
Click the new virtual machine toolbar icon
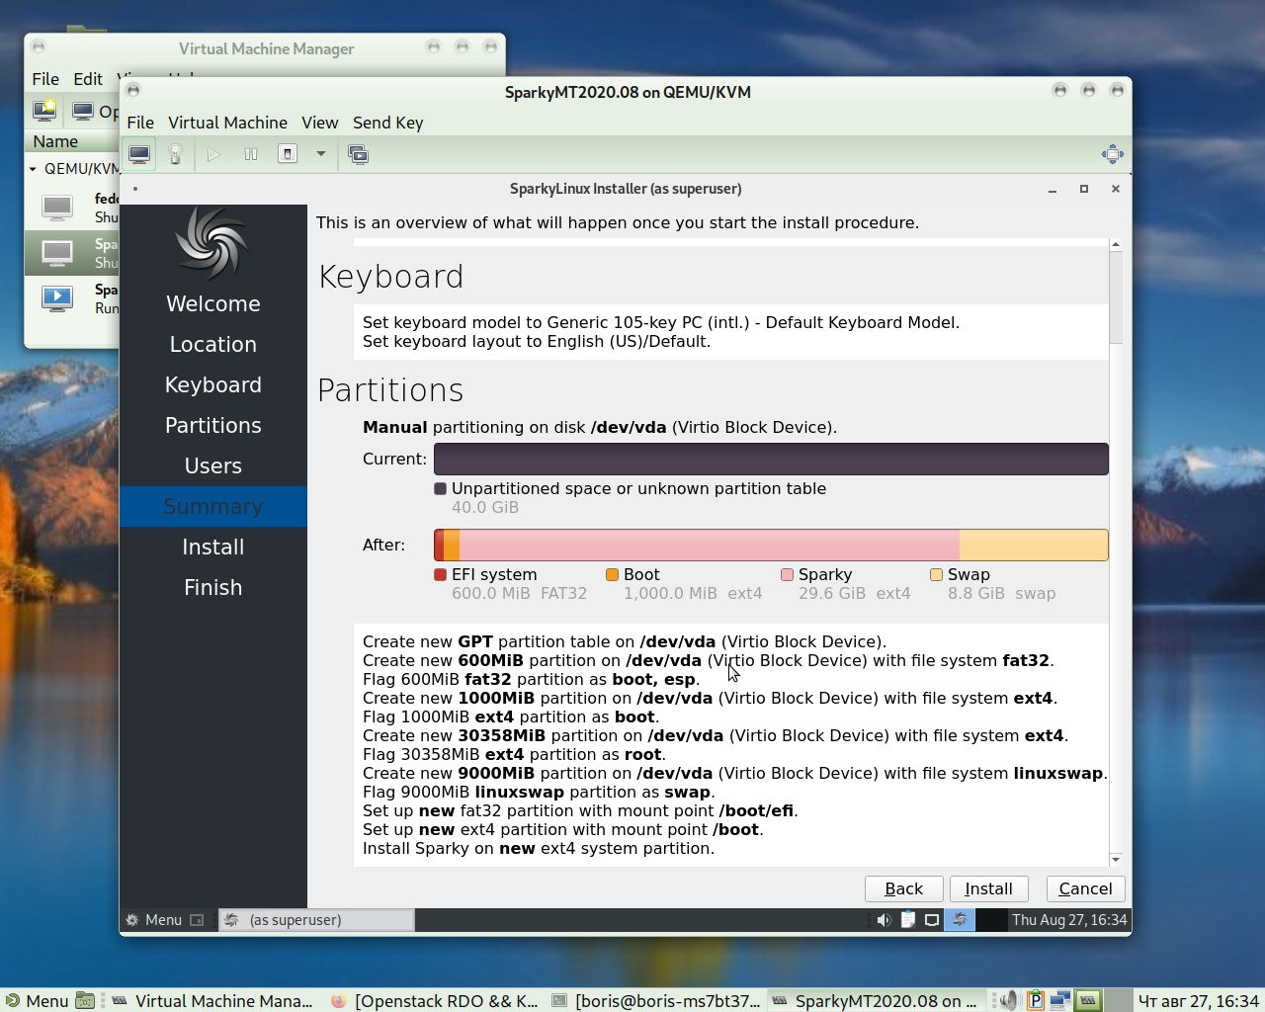coord(44,111)
